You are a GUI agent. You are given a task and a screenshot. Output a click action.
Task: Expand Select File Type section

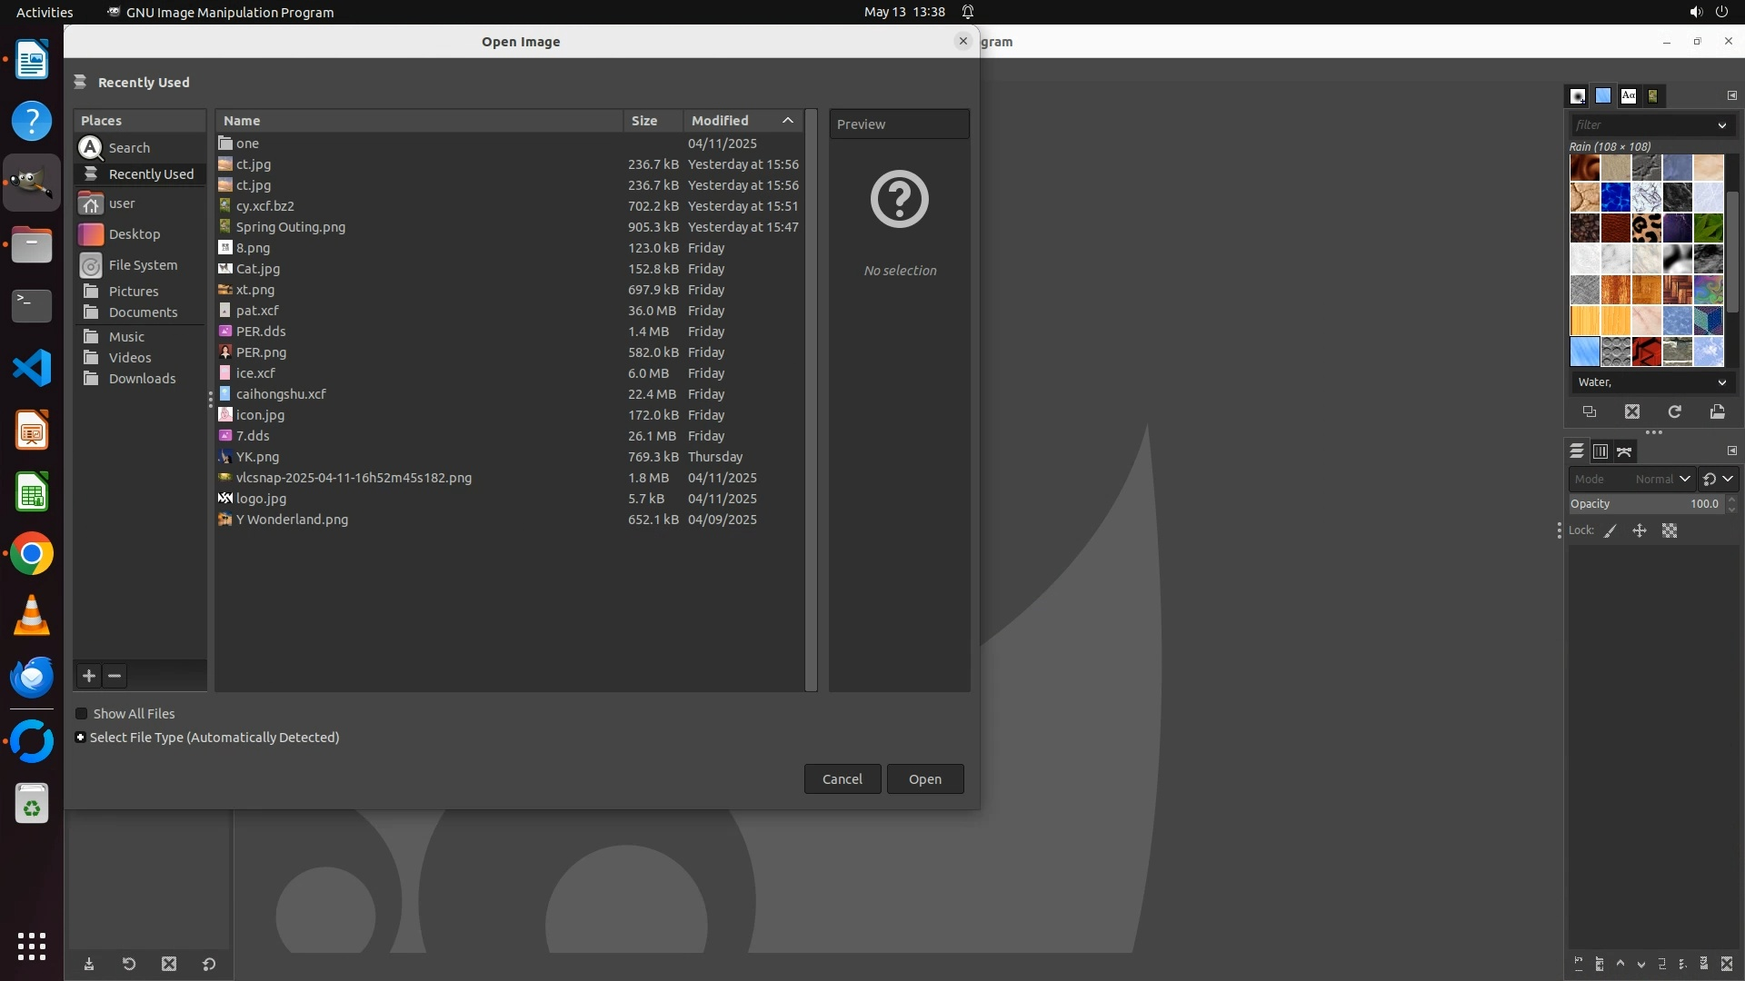(81, 738)
